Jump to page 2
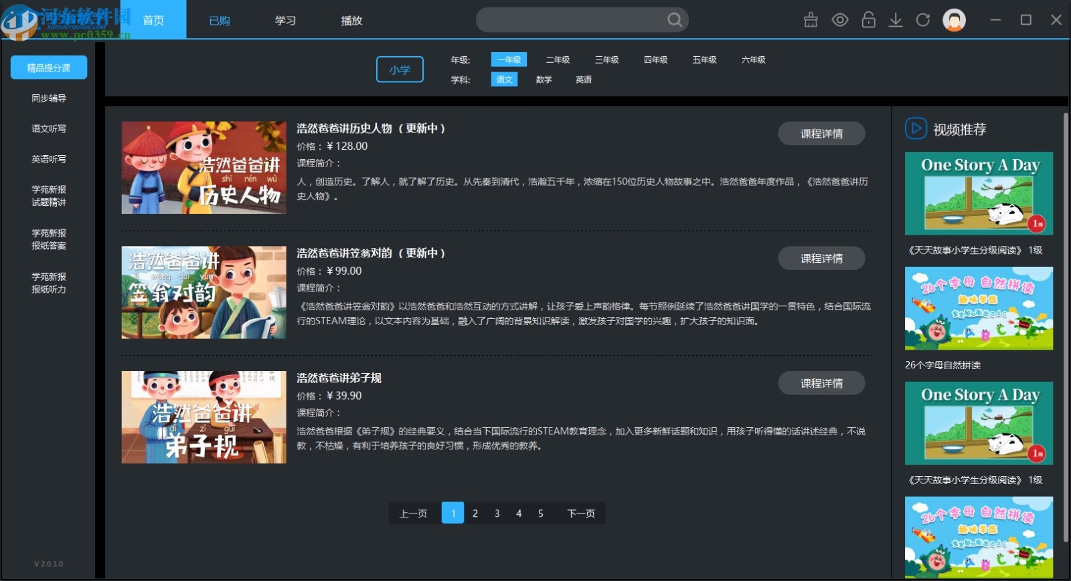The height and width of the screenshot is (581, 1071). tap(475, 513)
